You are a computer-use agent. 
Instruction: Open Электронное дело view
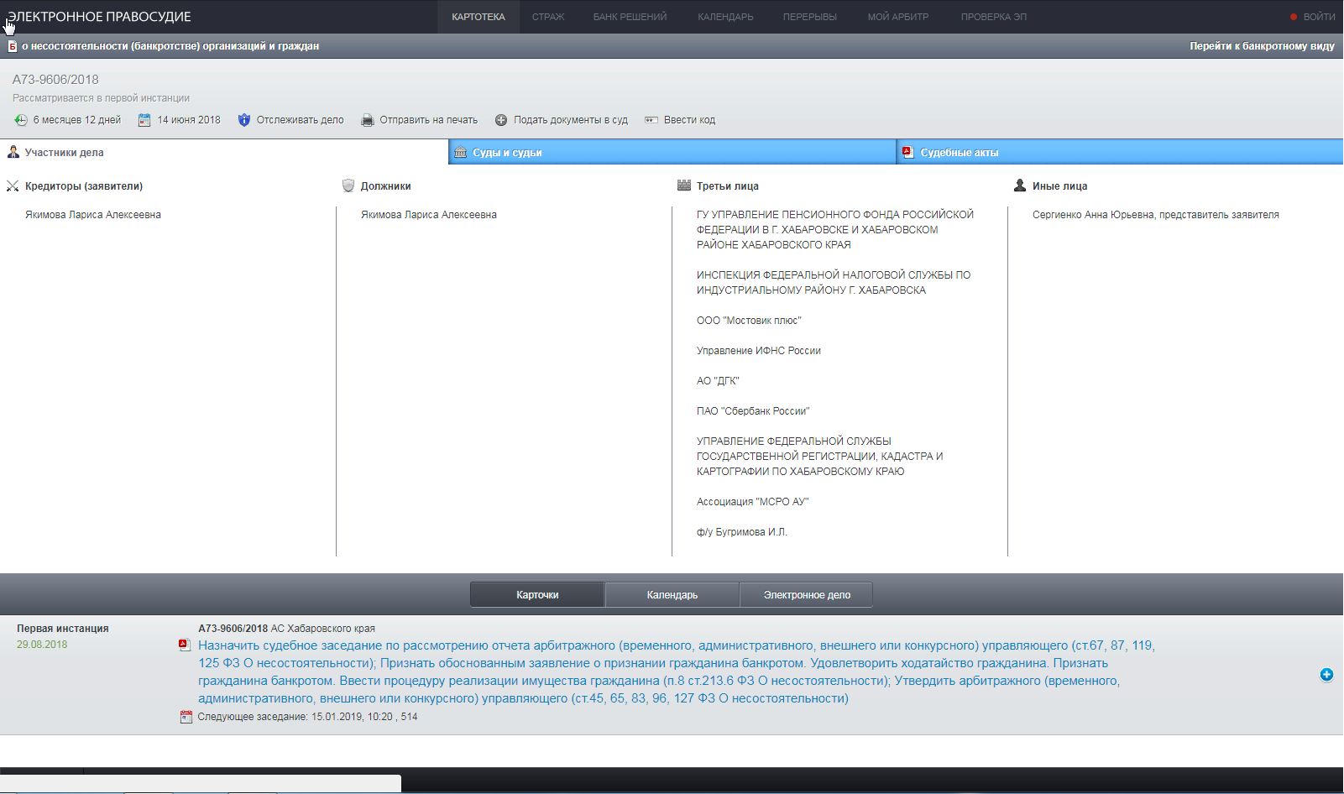point(806,595)
